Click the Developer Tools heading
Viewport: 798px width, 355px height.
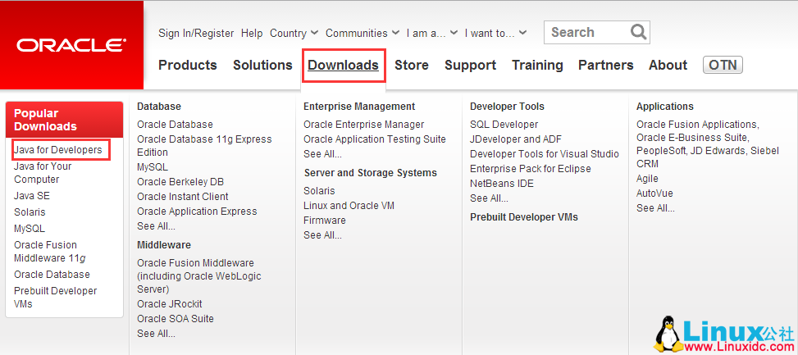click(507, 107)
